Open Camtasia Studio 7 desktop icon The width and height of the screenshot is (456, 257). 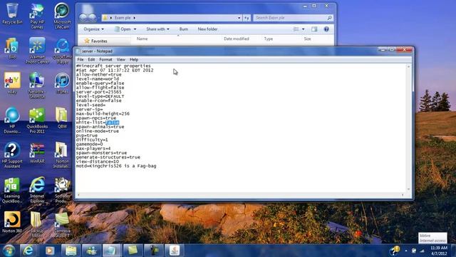coord(62,225)
